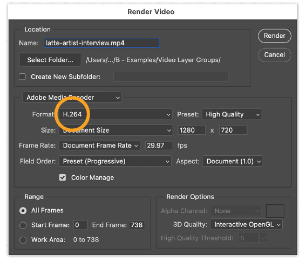Click the Render button
Viewport: 306px width, 262px height.
coord(274,36)
